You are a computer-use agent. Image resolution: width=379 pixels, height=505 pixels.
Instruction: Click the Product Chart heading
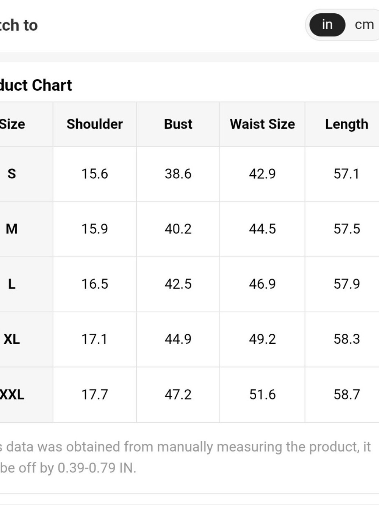pyautogui.click(x=36, y=85)
